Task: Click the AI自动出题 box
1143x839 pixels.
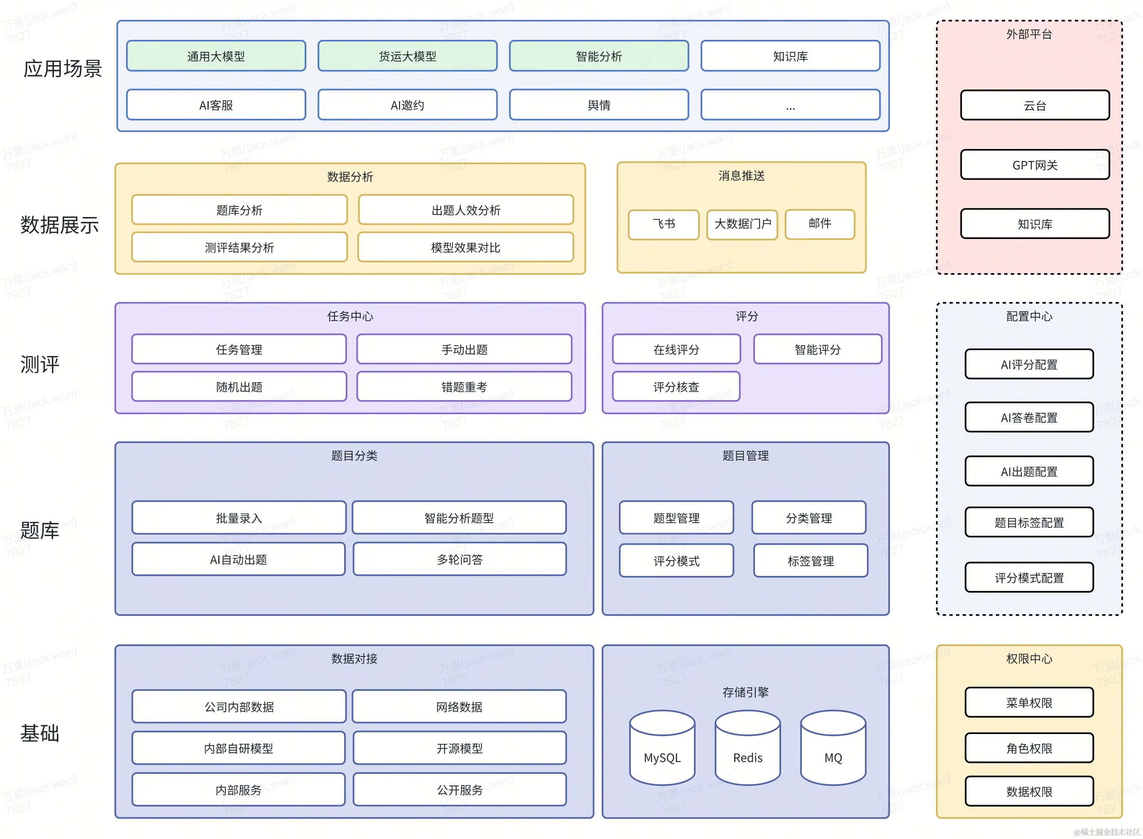Action: (238, 559)
